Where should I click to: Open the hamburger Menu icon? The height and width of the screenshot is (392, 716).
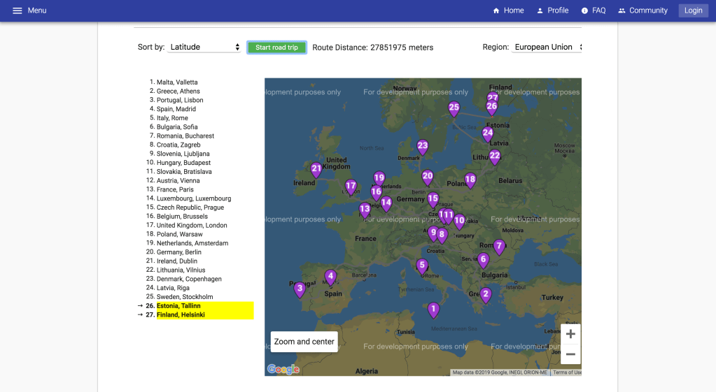point(17,10)
